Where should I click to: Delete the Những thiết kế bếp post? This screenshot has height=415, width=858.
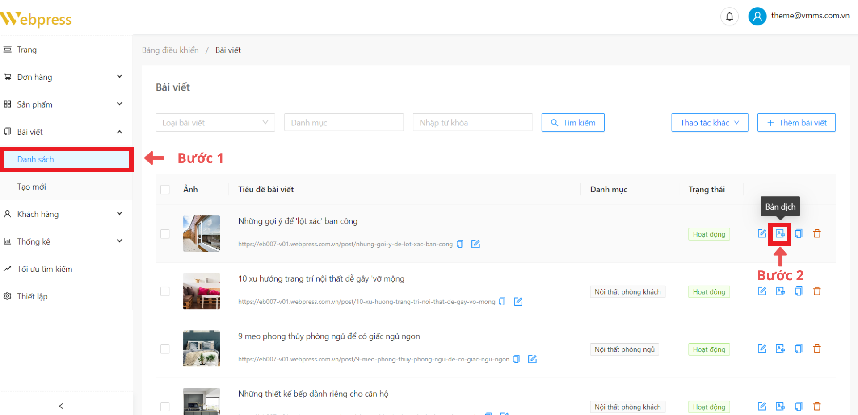pyautogui.click(x=817, y=407)
